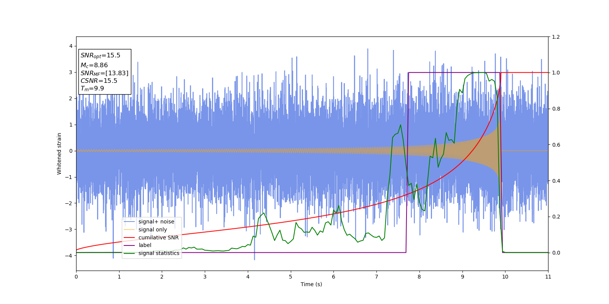This screenshot has height=304, width=609.
Task: Click the blue signal+ noise legend line
Action: point(129,222)
